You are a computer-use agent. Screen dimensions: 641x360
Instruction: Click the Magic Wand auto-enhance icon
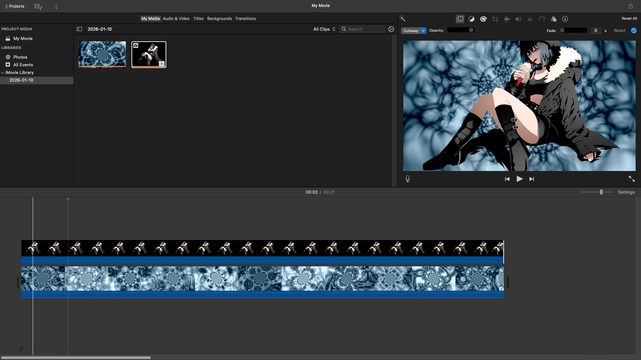[402, 19]
